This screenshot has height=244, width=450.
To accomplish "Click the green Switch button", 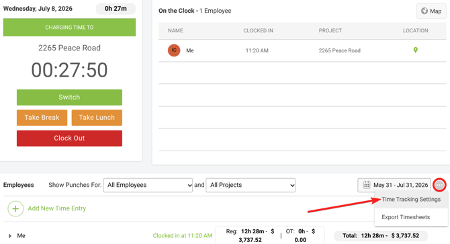I will click(69, 97).
